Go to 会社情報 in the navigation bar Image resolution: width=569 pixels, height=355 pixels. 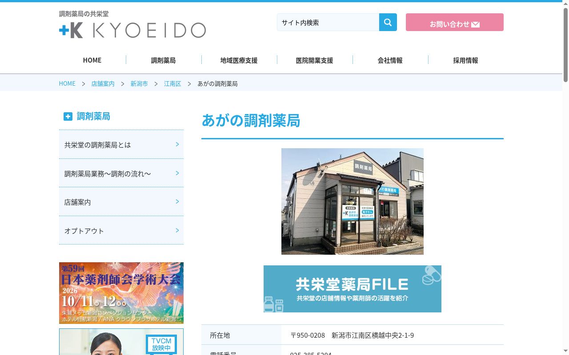(x=390, y=60)
